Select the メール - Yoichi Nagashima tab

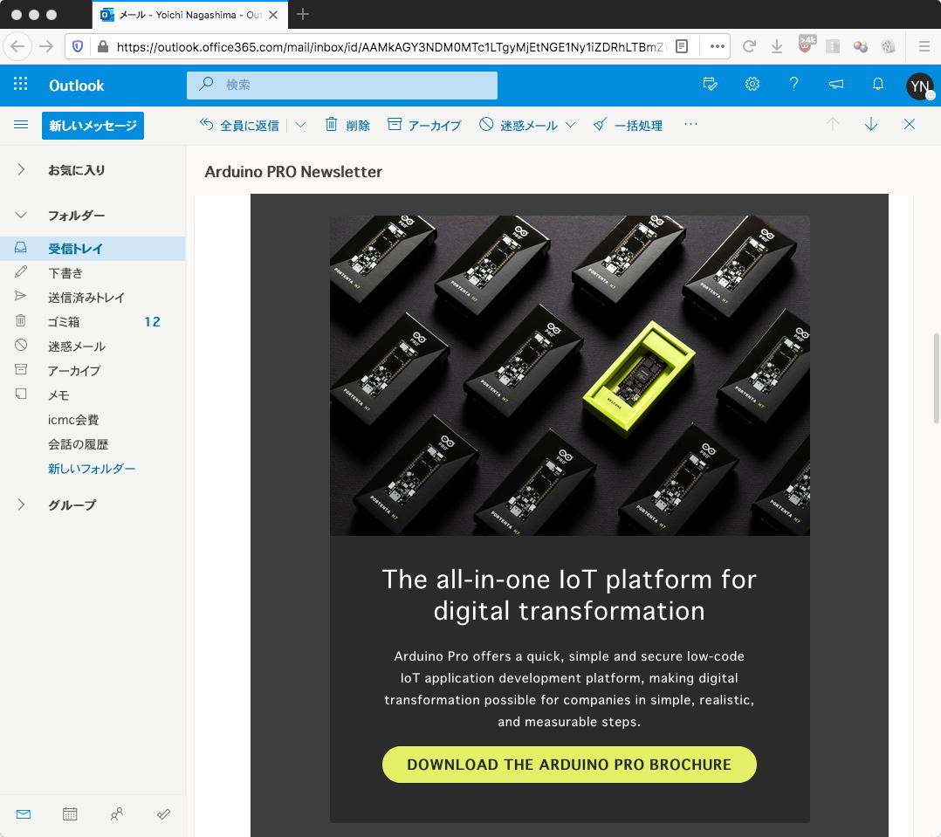[189, 14]
